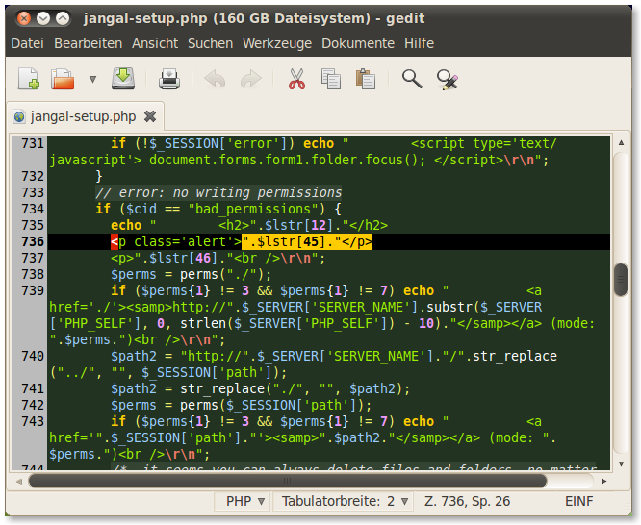
Task: Click the "bad_permissions" string on line 734
Action: (253, 209)
